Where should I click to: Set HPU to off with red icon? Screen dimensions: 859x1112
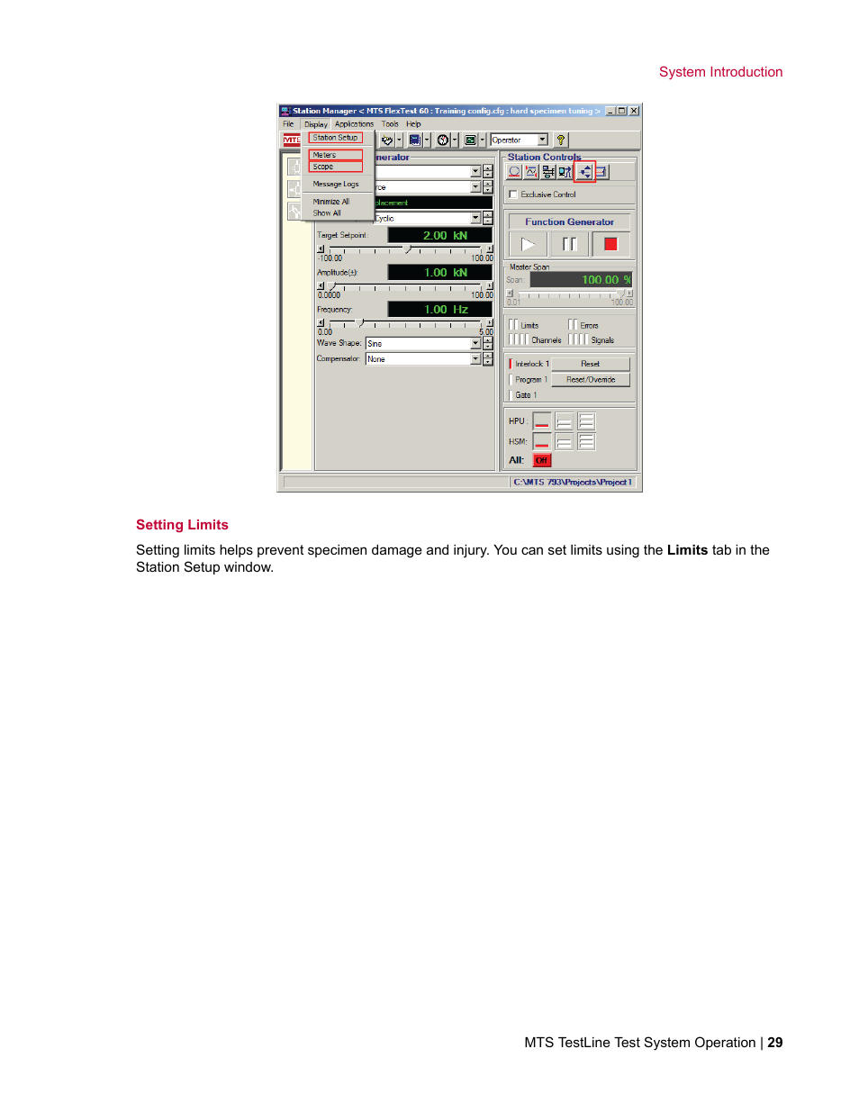[x=542, y=421]
